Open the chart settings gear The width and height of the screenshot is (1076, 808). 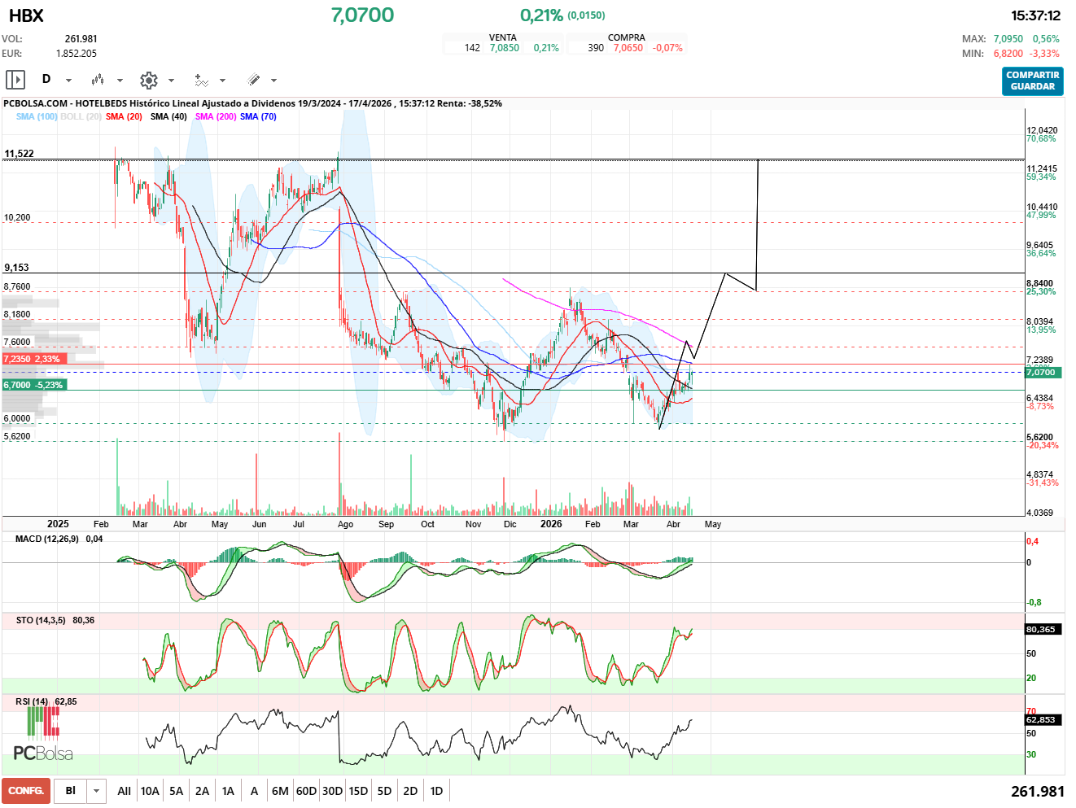148,80
